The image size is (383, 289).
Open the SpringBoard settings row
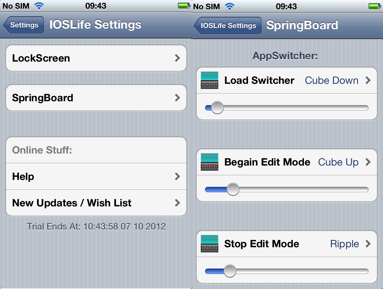tap(96, 98)
